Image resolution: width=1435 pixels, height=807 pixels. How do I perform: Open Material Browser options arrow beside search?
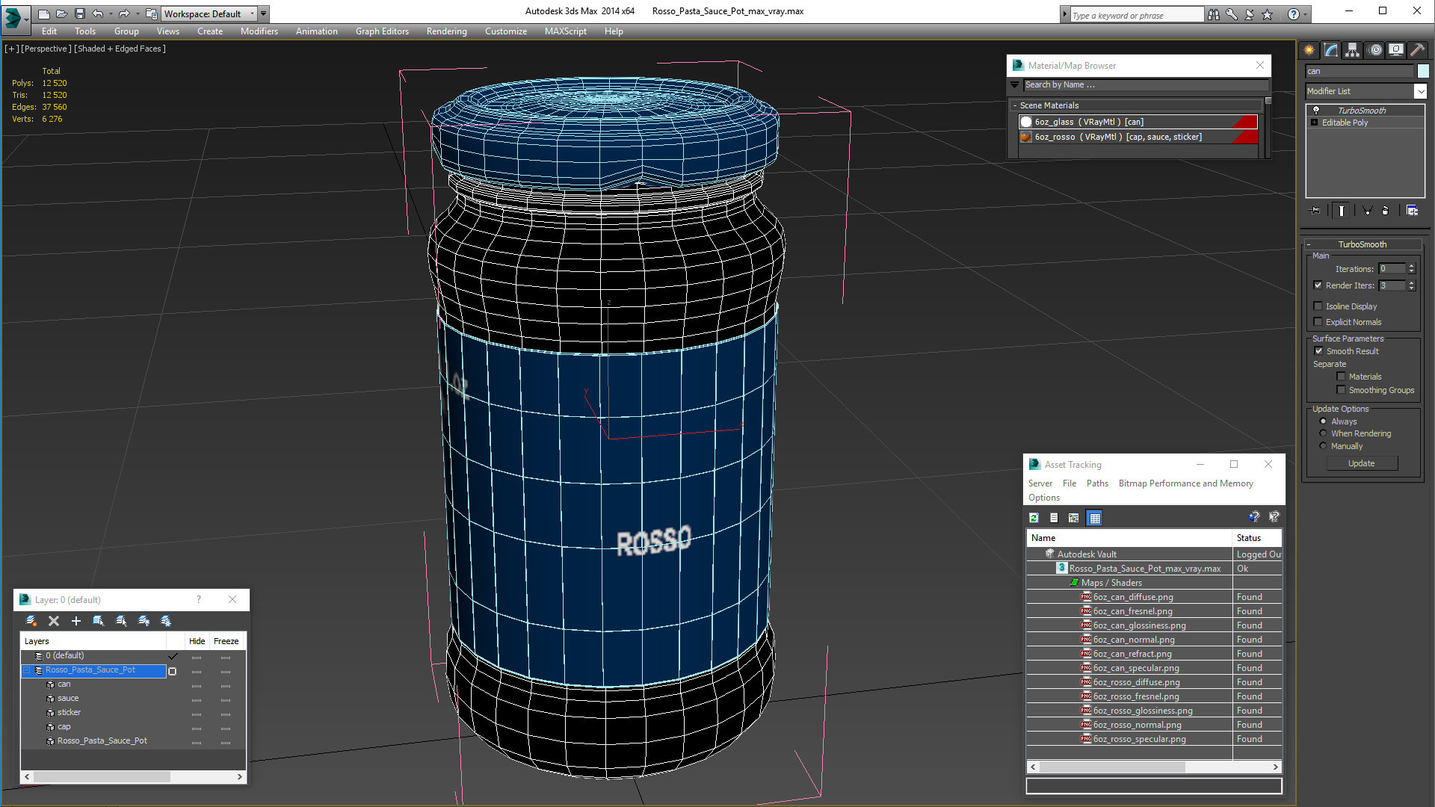pos(1015,85)
